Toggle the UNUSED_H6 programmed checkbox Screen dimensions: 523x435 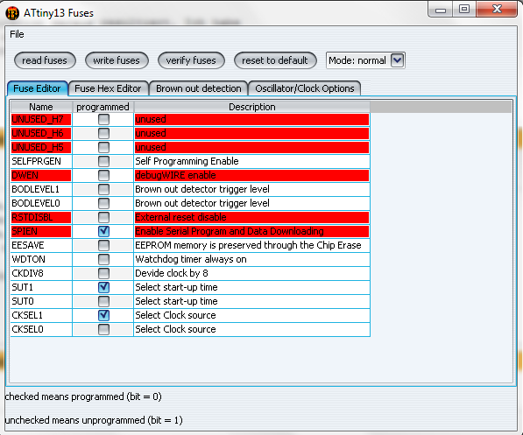[x=103, y=133]
